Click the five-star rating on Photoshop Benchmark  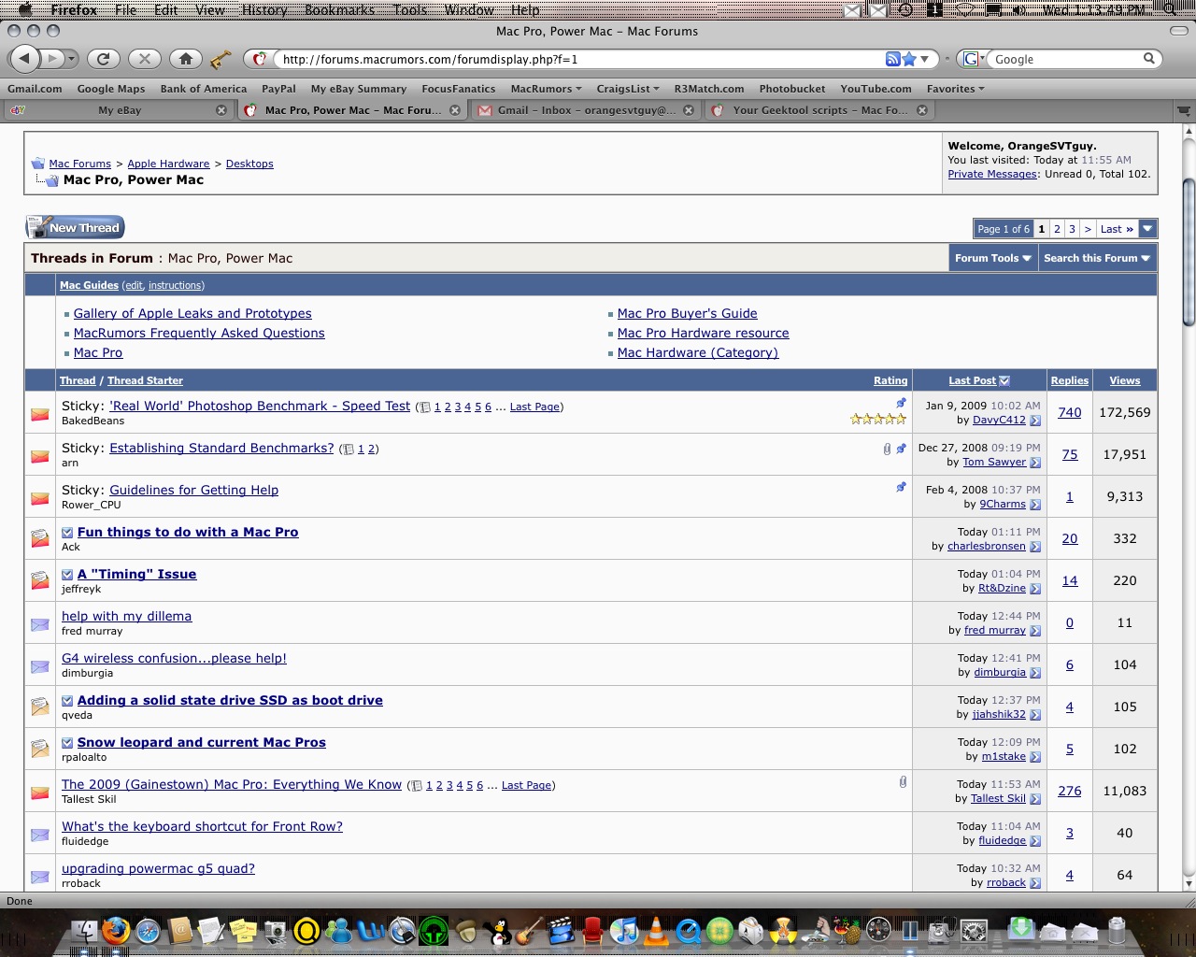pyautogui.click(x=877, y=420)
